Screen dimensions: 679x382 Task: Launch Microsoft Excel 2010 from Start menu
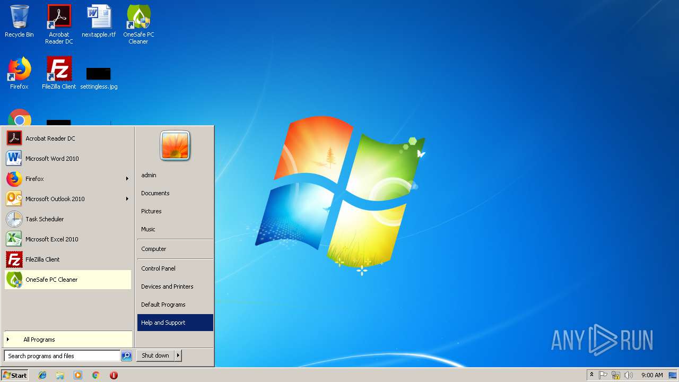[x=68, y=239]
